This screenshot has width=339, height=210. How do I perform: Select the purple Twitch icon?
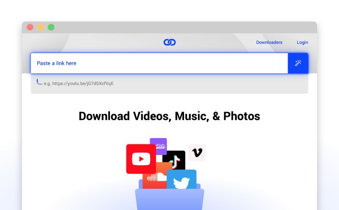point(159,144)
